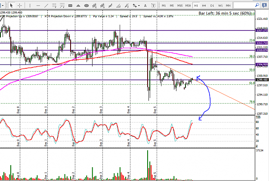Click the 20 level on oscillator scale

[257, 141]
